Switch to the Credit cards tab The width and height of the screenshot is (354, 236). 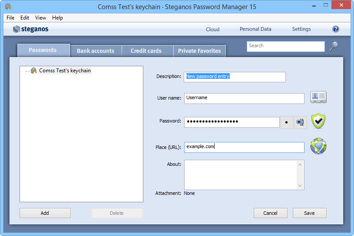[x=148, y=51]
